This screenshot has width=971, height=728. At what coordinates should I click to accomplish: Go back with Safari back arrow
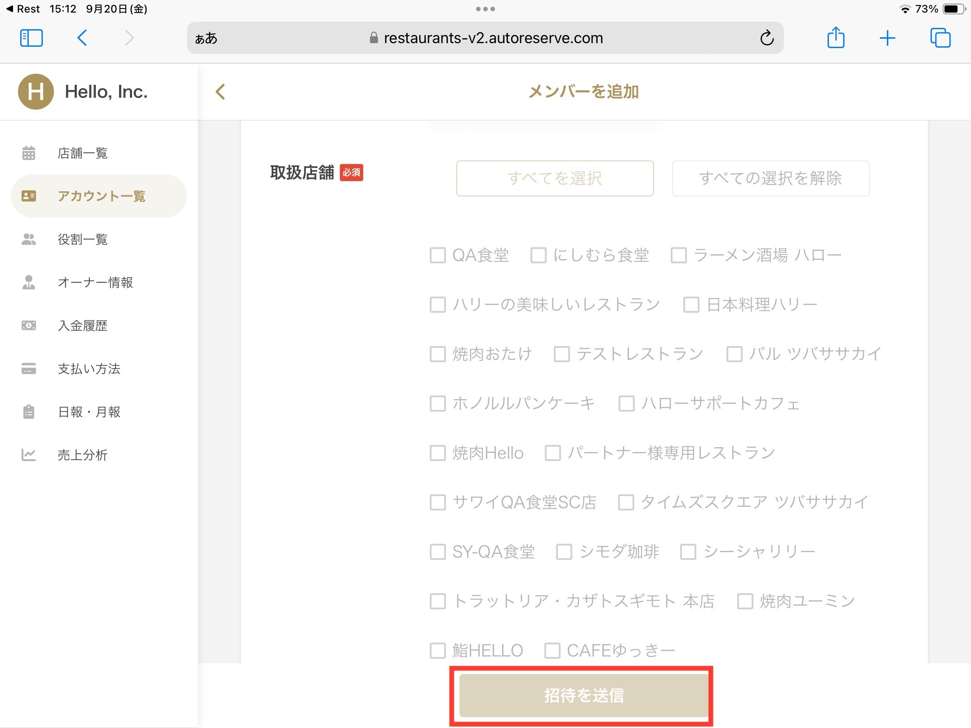pyautogui.click(x=82, y=38)
